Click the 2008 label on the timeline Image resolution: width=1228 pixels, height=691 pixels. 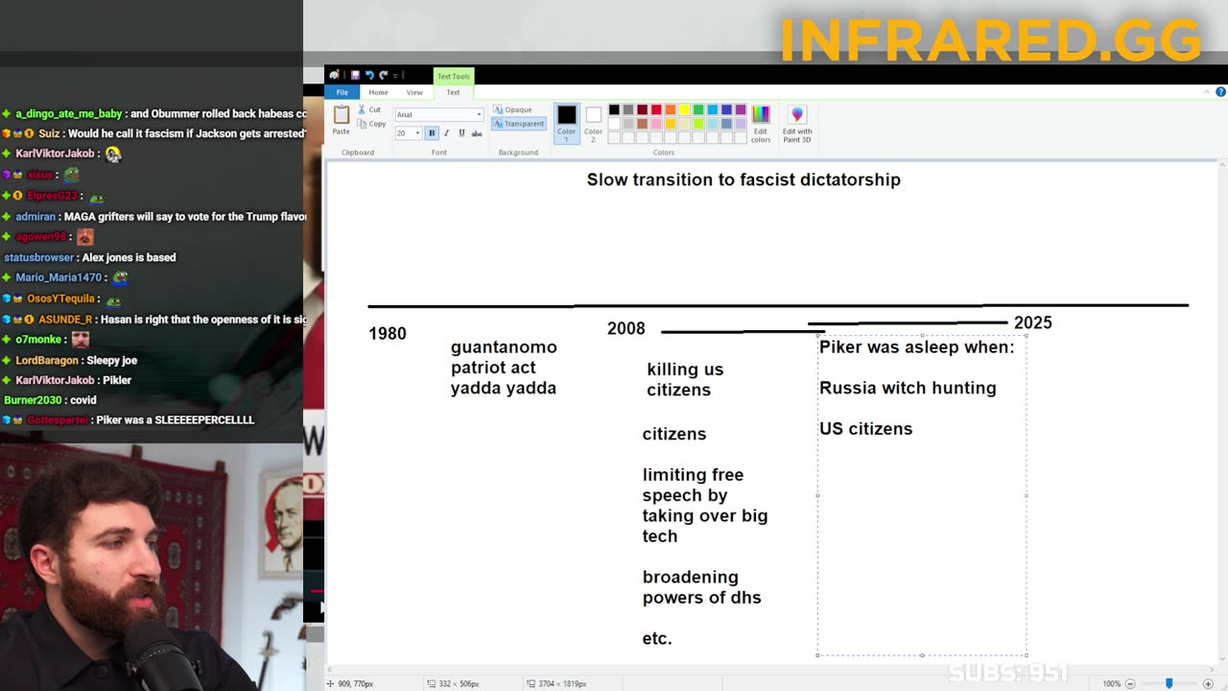(626, 328)
